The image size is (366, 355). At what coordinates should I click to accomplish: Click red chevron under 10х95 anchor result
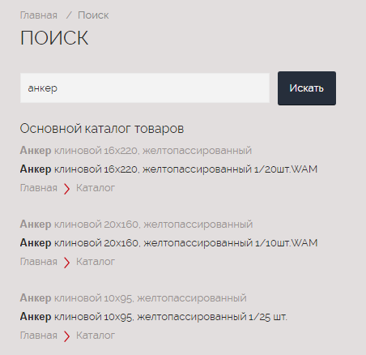pyautogui.click(x=66, y=336)
